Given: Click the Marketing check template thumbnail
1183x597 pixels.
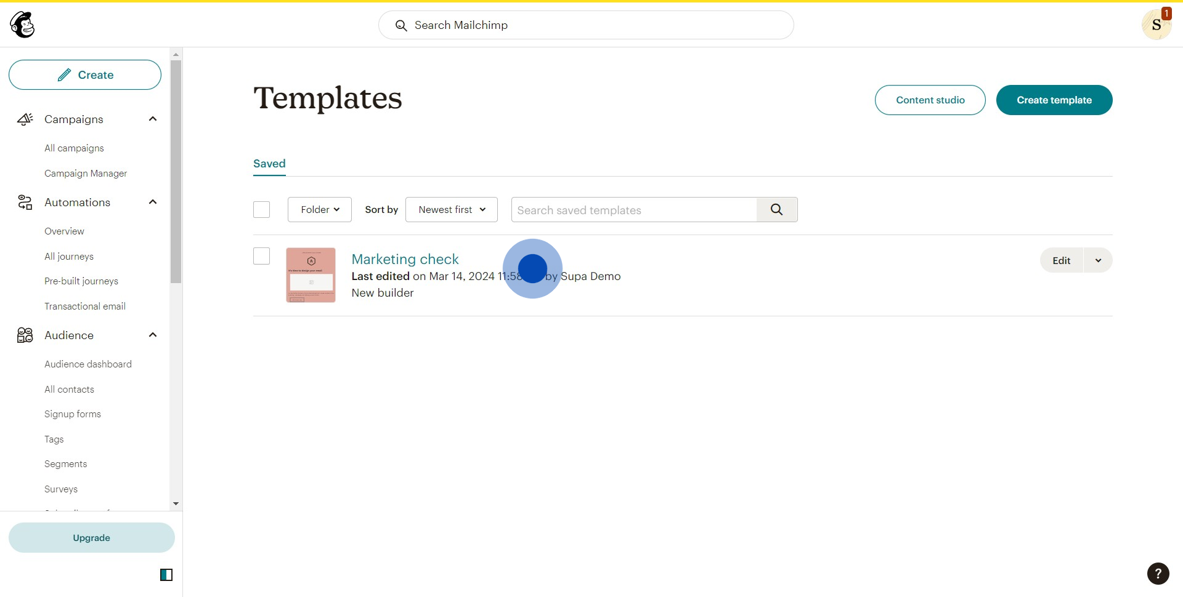Looking at the screenshot, I should point(311,275).
